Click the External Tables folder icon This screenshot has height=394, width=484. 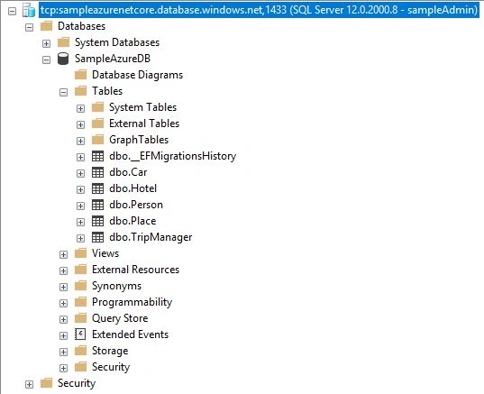(x=98, y=124)
